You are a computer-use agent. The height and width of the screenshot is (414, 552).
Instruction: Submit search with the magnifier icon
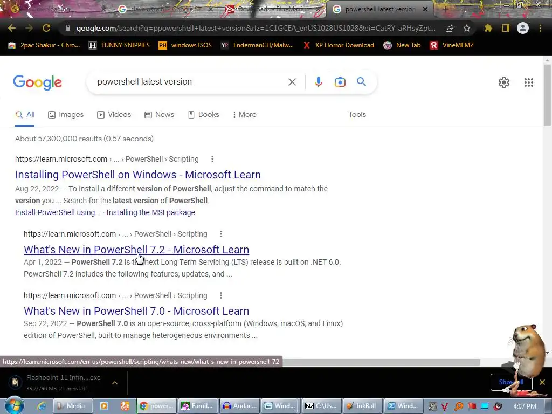tap(361, 82)
